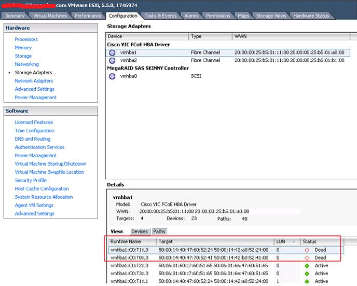Open Advanced Settings under Hardware
Viewport: 357px width, 286px height.
(x=35, y=89)
